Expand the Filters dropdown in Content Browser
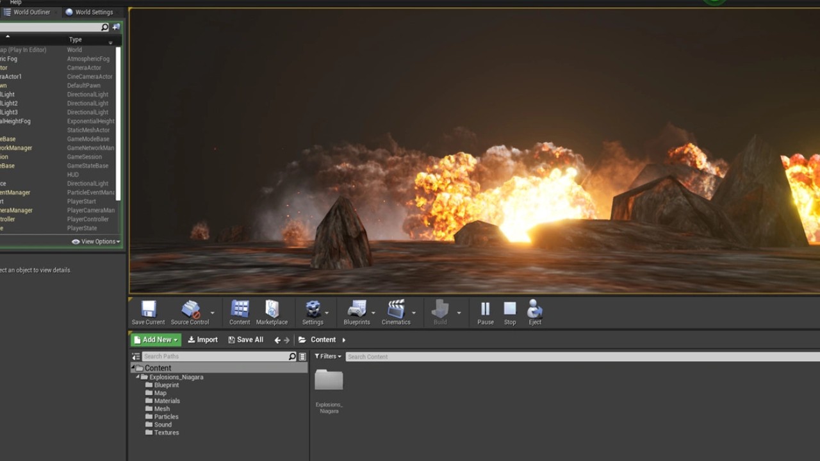Screen dimensions: 820x461 328,357
